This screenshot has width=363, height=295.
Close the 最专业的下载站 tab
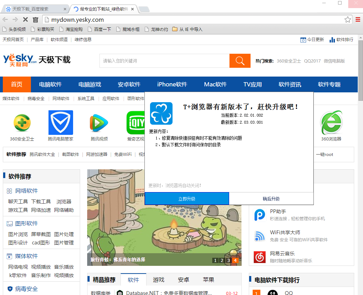pos(132,9)
